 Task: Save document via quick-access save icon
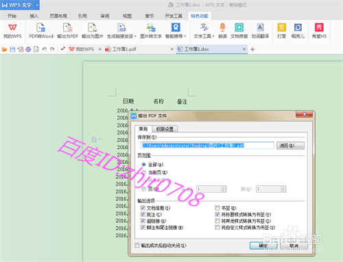coord(12,49)
